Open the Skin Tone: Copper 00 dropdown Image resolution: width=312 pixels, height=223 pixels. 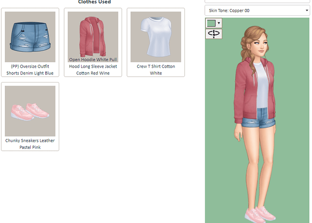tap(257, 10)
